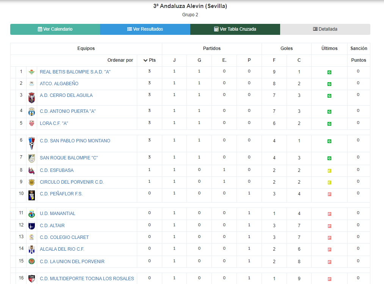
Task: Open CIRCULO DEL PORVENIR C.D. link
Action: 72,182
